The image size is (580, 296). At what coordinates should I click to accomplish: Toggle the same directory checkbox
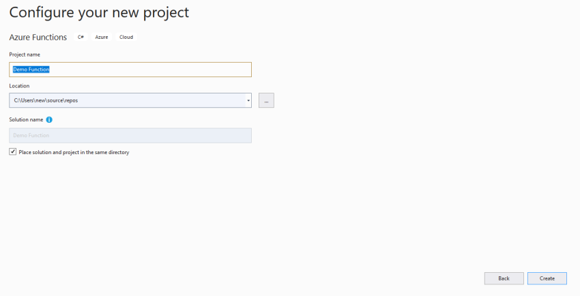[x=13, y=152]
